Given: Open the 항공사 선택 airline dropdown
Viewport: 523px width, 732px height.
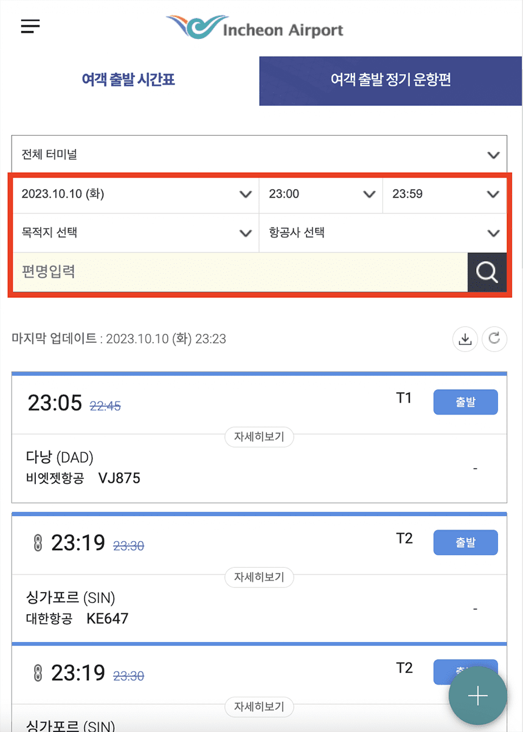Looking at the screenshot, I should [383, 233].
